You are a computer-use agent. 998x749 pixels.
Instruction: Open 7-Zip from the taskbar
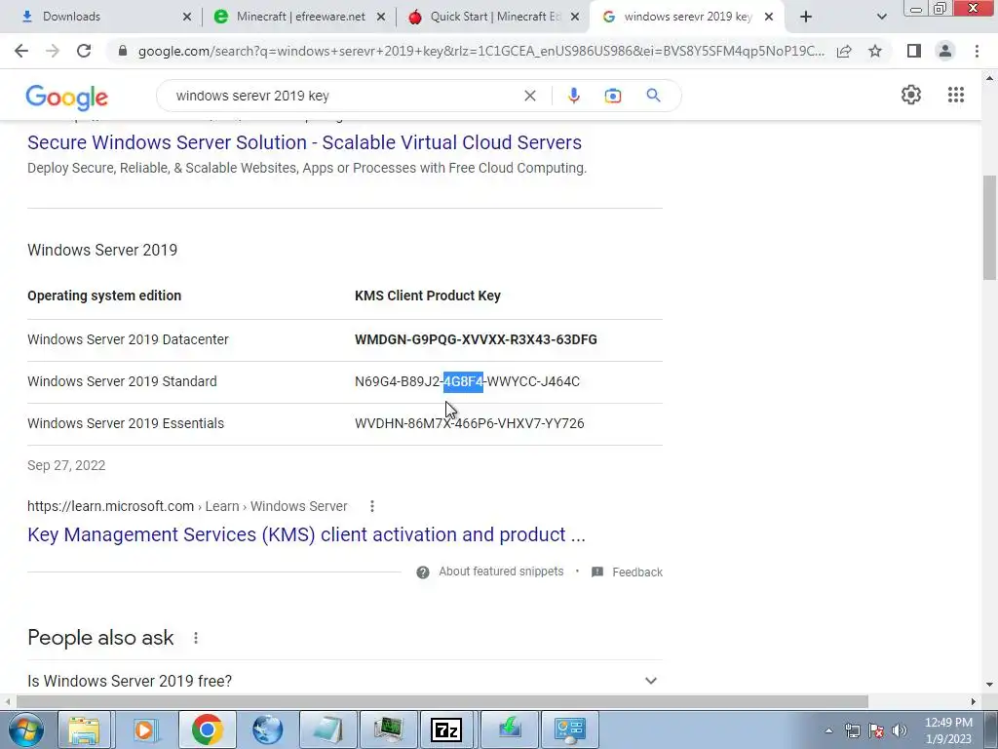446,729
